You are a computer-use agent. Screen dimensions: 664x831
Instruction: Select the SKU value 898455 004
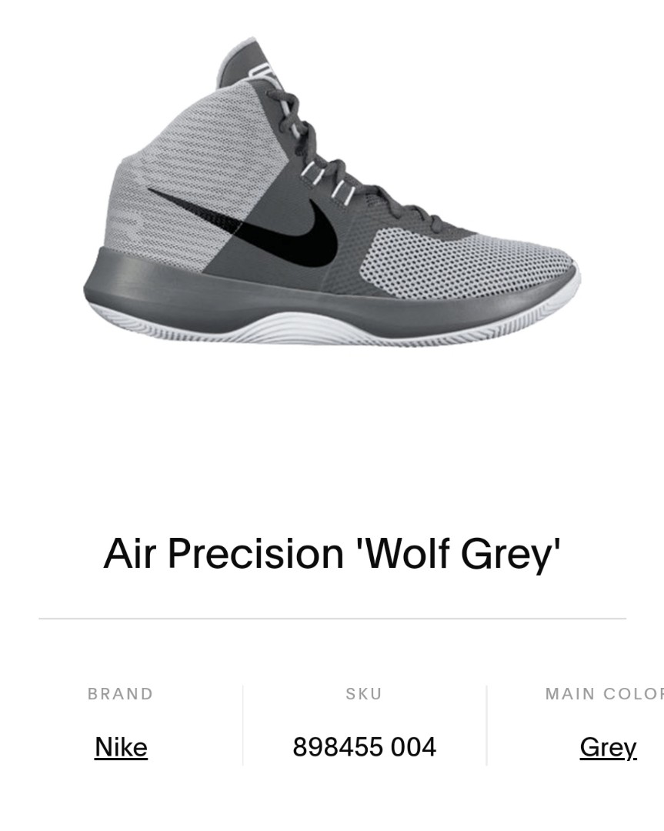tap(363, 746)
